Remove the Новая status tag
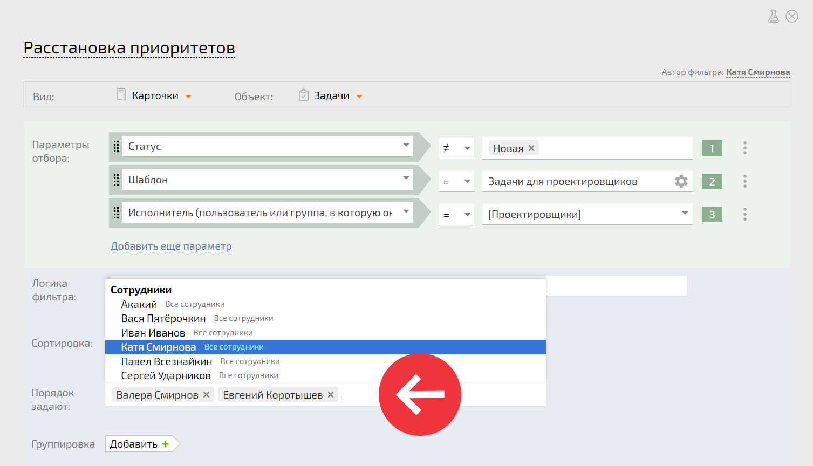This screenshot has height=466, width=813. (531, 148)
